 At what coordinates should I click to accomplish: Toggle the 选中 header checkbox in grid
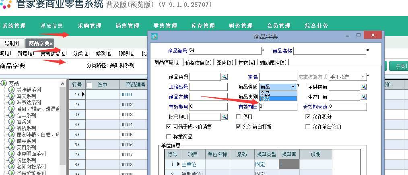(x=89, y=85)
